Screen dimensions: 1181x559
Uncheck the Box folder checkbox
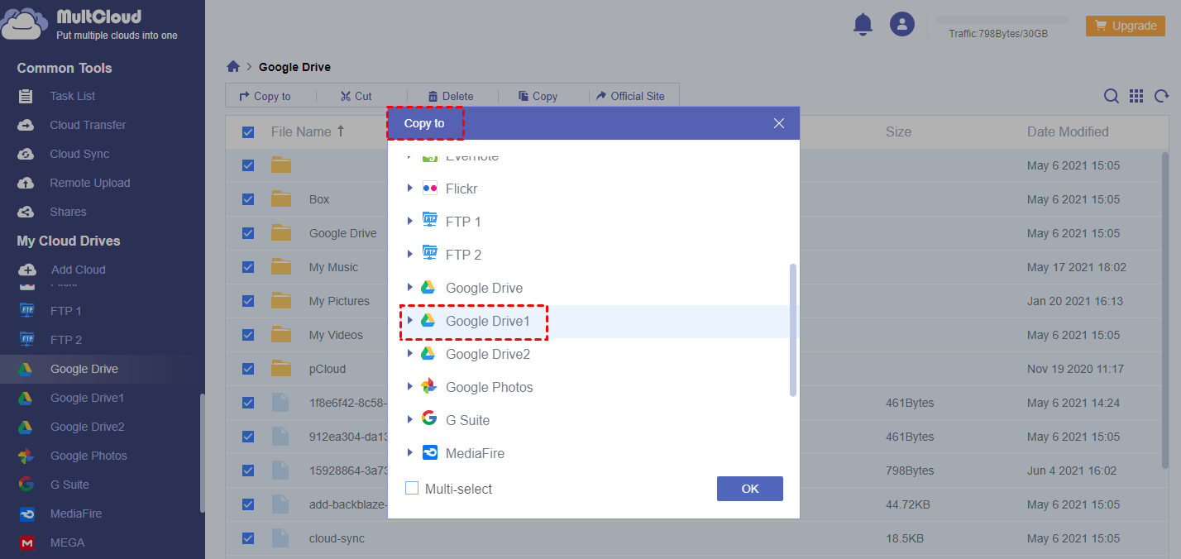248,199
